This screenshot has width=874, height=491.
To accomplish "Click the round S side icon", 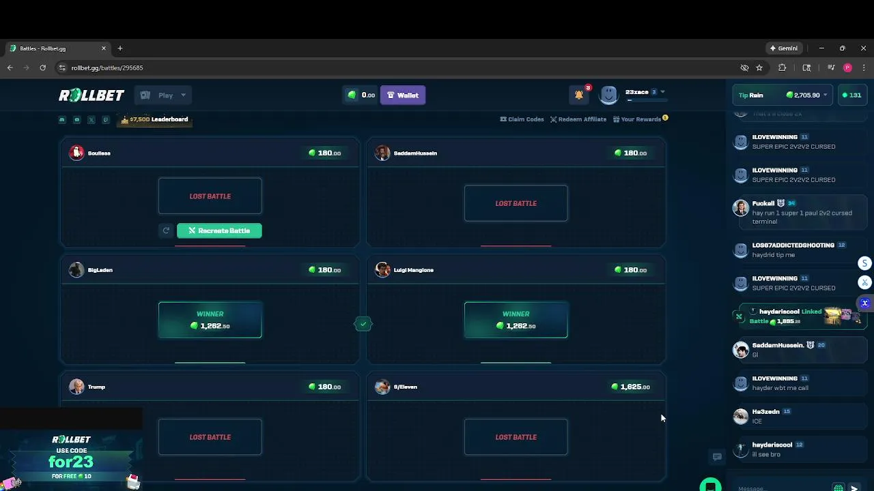I will [865, 263].
